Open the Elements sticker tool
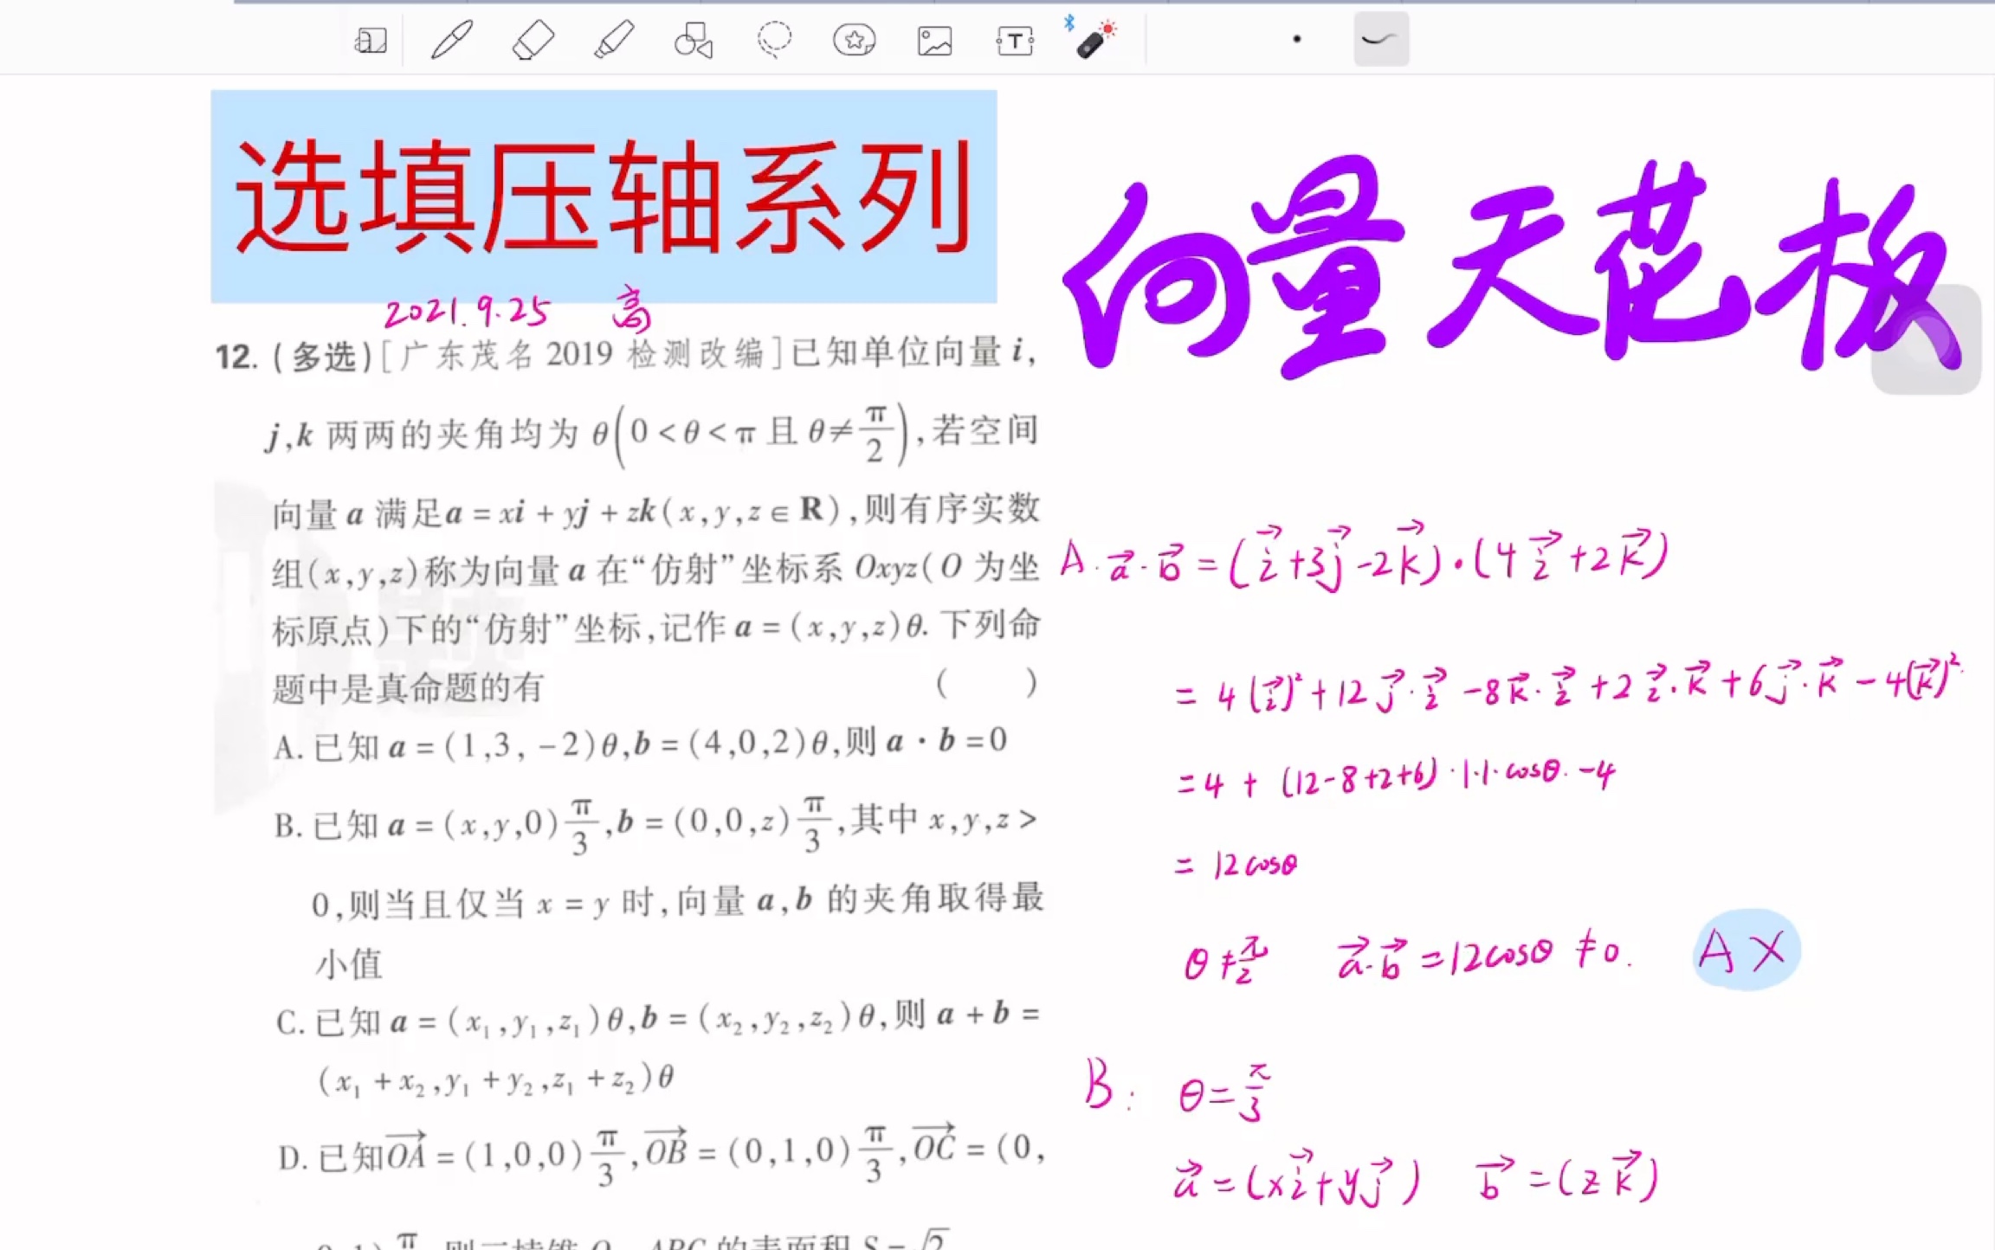This screenshot has height=1250, width=1995. tap(854, 40)
